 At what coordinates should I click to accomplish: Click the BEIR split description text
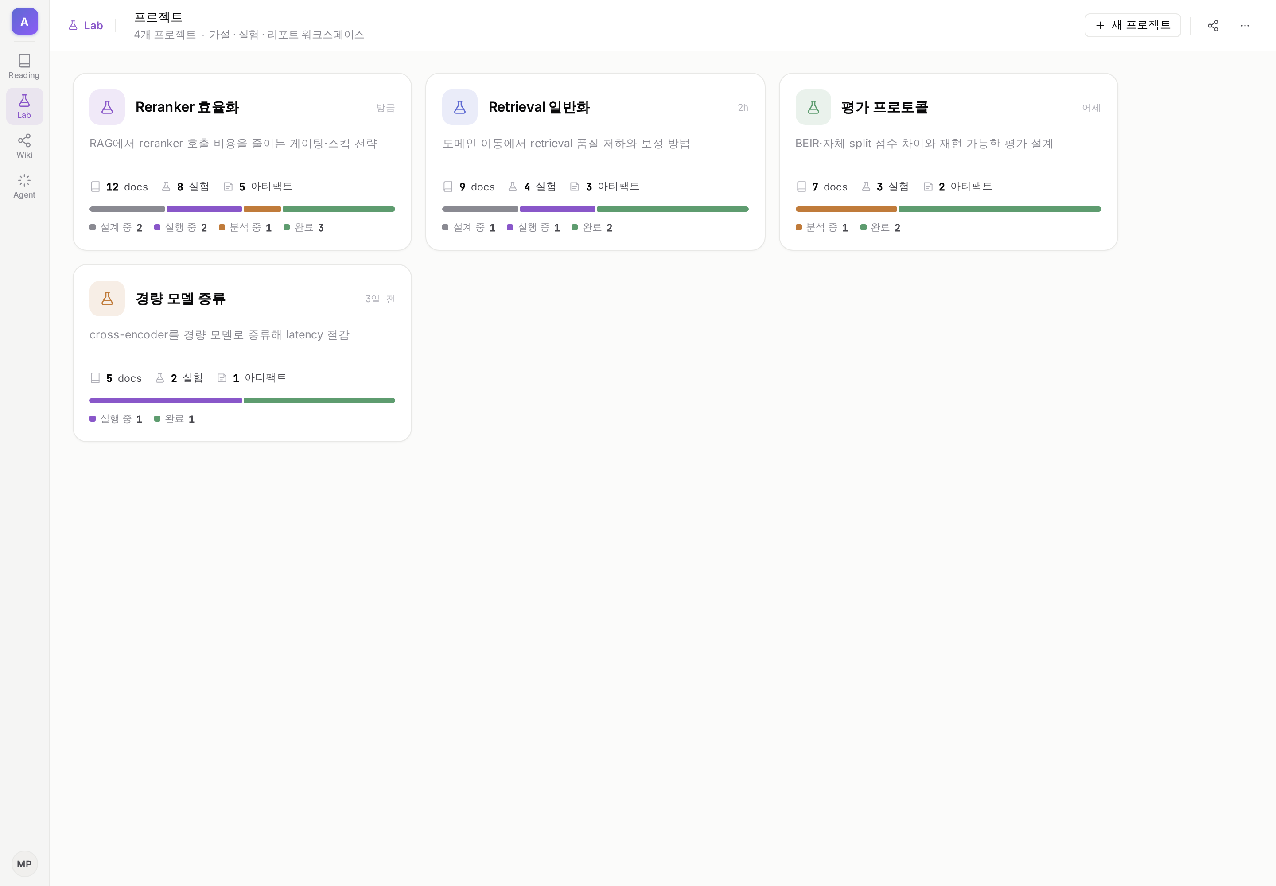[924, 143]
